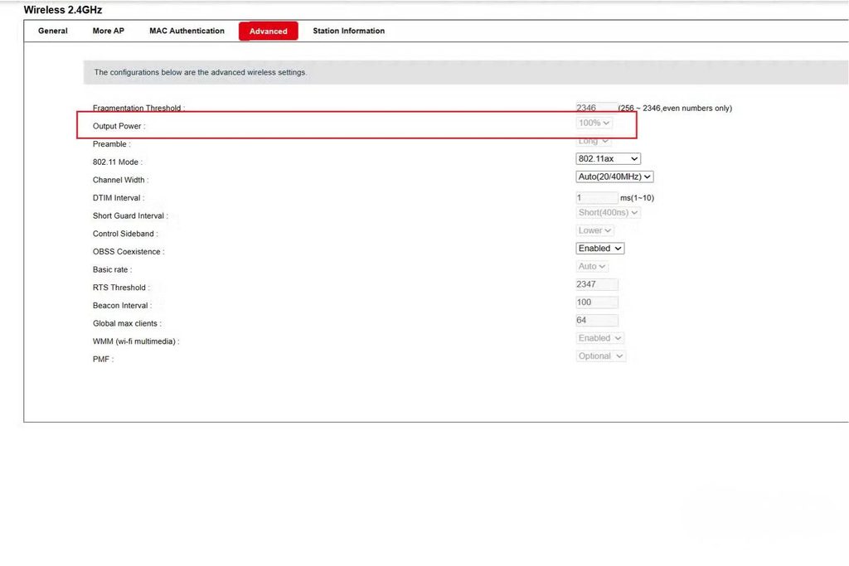The image size is (849, 566).
Task: Click the Basic rate label
Action: 112,269
